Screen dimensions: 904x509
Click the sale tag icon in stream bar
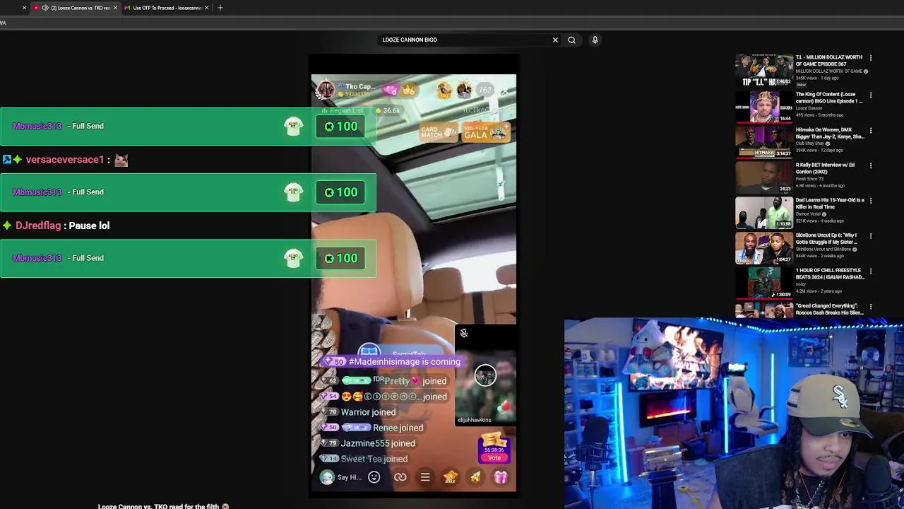[x=450, y=477]
